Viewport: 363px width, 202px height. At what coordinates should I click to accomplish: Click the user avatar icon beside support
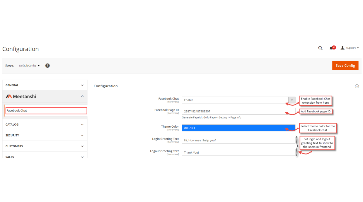342,48
